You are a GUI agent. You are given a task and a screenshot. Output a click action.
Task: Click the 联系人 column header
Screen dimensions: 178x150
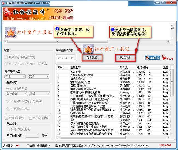click(127, 68)
